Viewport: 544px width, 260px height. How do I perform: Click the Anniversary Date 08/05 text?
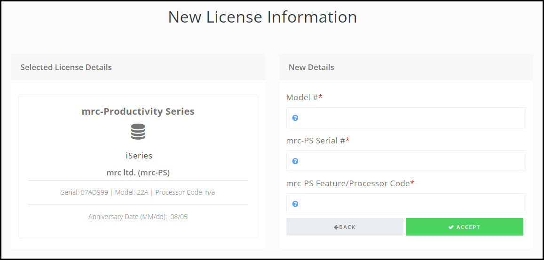coord(138,217)
